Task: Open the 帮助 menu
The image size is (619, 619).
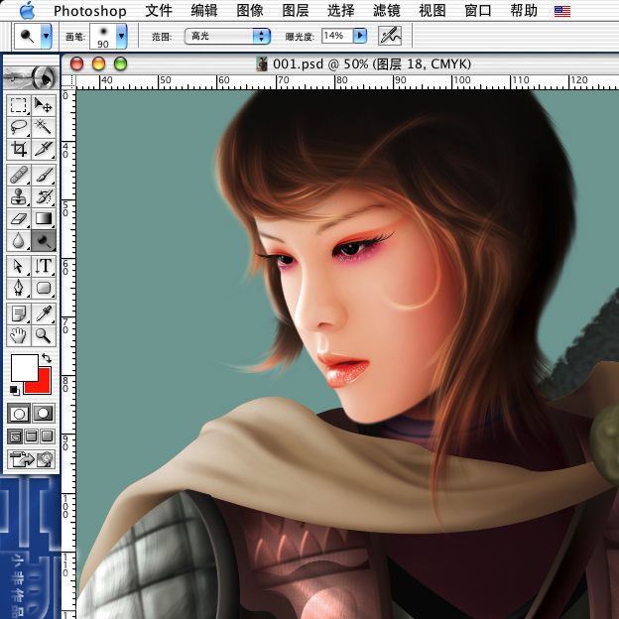Action: click(524, 11)
